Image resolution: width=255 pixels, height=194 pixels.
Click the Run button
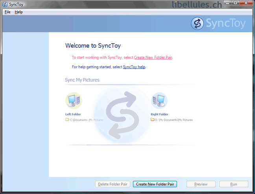(233, 184)
